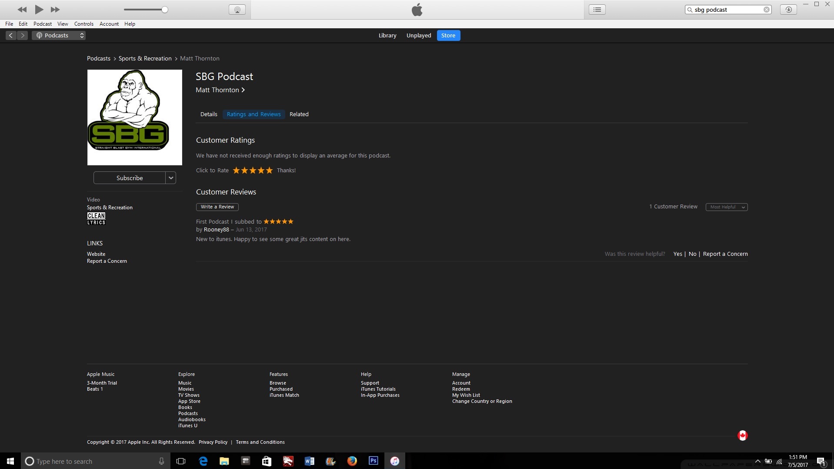This screenshot has width=834, height=469.
Task: Expand the Subscribe dropdown arrow
Action: click(171, 178)
